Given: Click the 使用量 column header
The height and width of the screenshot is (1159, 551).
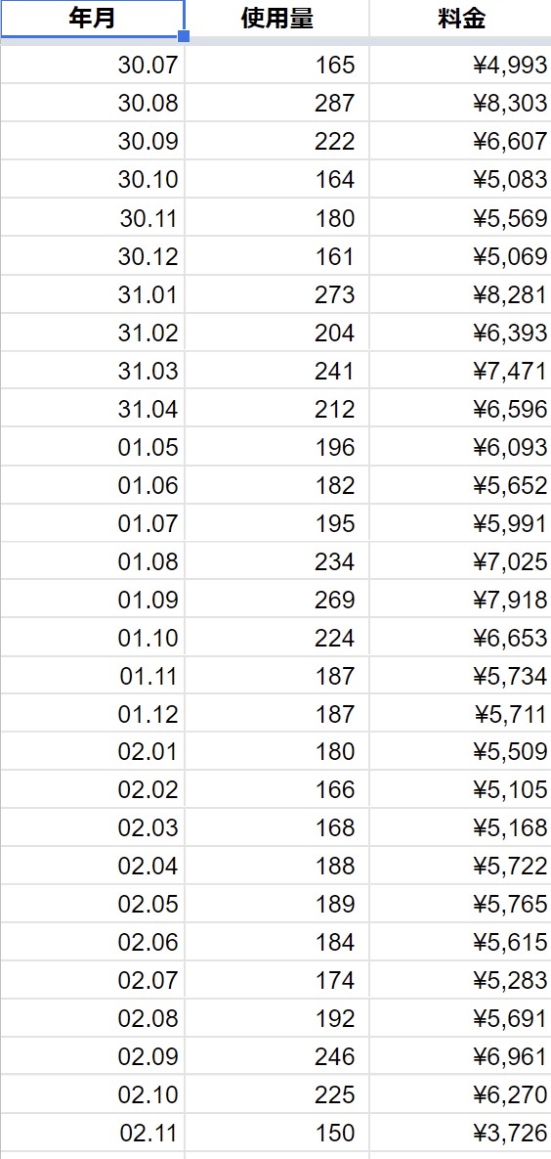Looking at the screenshot, I should [x=277, y=18].
